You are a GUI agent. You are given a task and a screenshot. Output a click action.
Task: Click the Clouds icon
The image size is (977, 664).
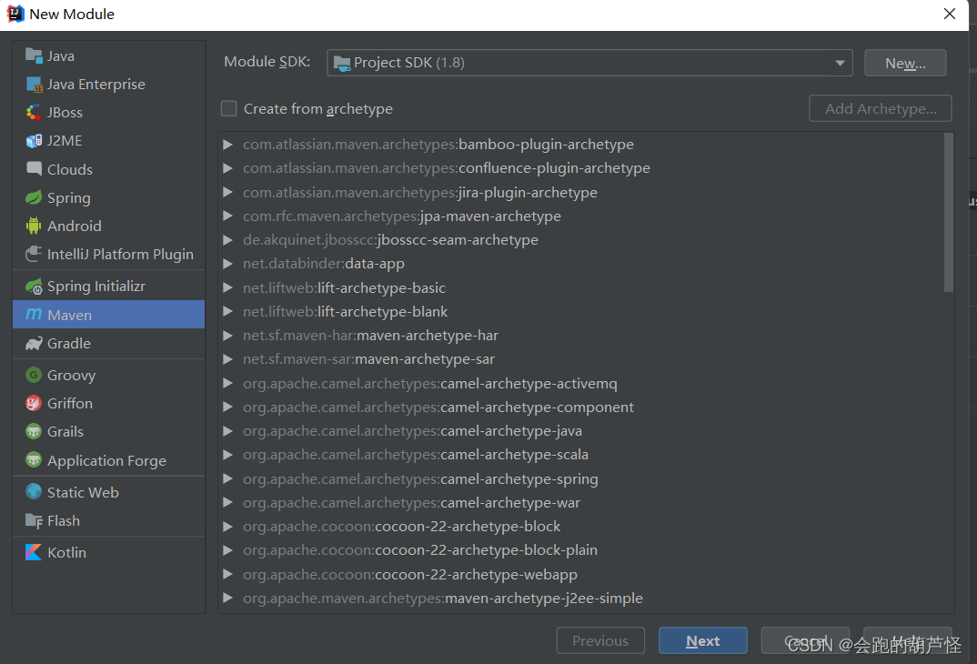click(x=34, y=169)
